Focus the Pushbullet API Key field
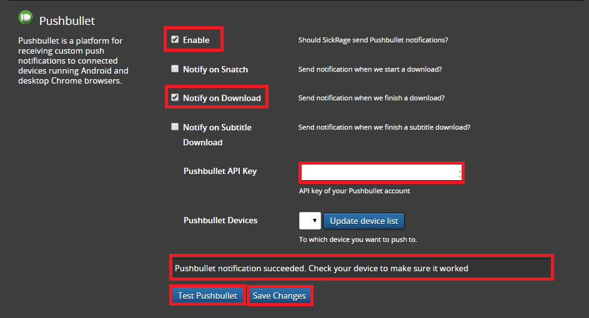This screenshot has width=589, height=318. click(x=380, y=173)
